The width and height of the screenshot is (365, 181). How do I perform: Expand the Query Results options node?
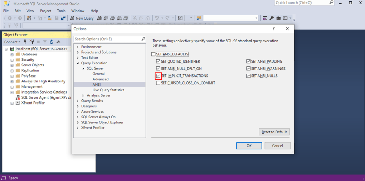[78, 101]
